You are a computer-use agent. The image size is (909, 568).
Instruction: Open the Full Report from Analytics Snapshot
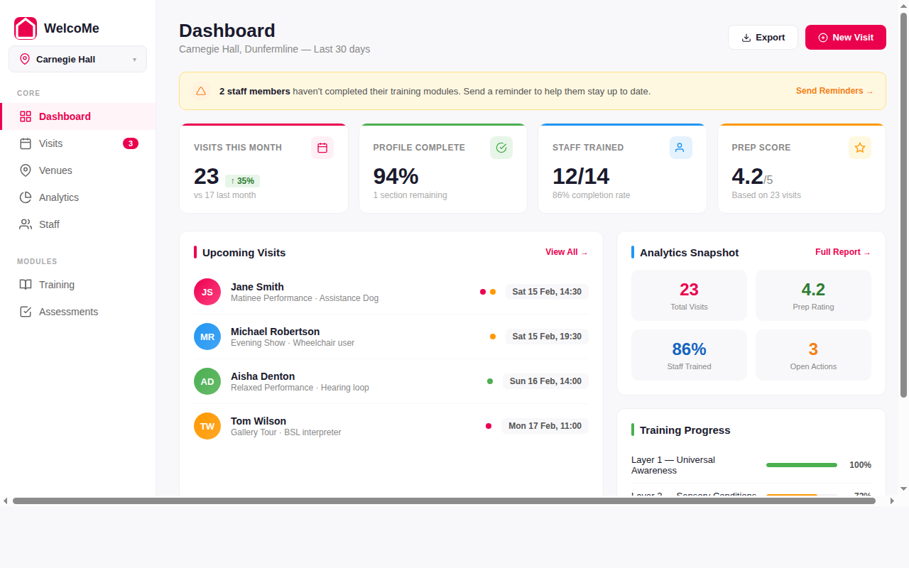point(843,252)
